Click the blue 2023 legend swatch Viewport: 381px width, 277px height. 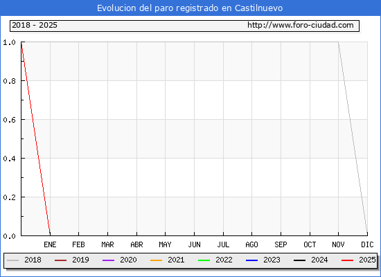(251, 260)
